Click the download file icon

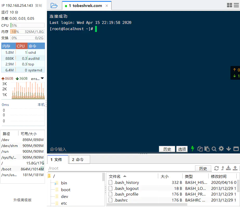(229, 168)
